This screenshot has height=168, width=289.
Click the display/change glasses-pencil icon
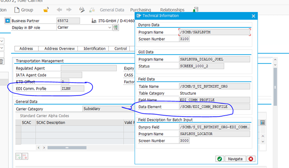tap(82, 10)
